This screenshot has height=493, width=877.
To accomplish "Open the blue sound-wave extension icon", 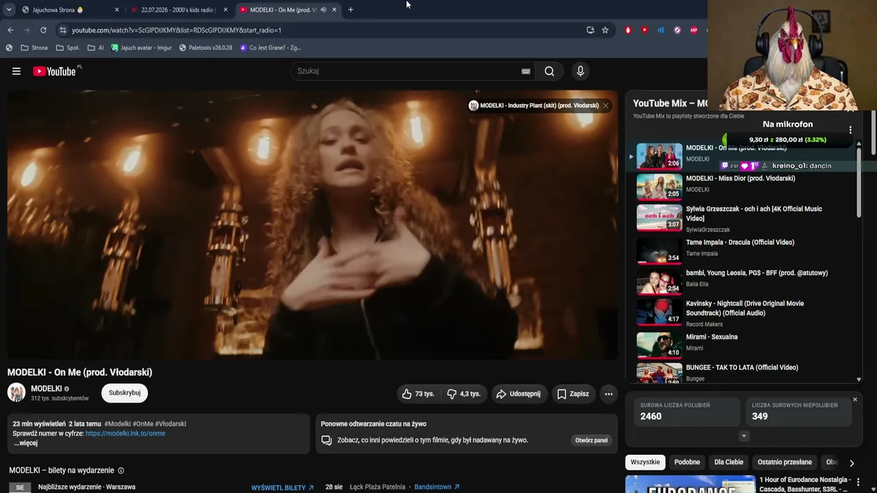I will [661, 30].
